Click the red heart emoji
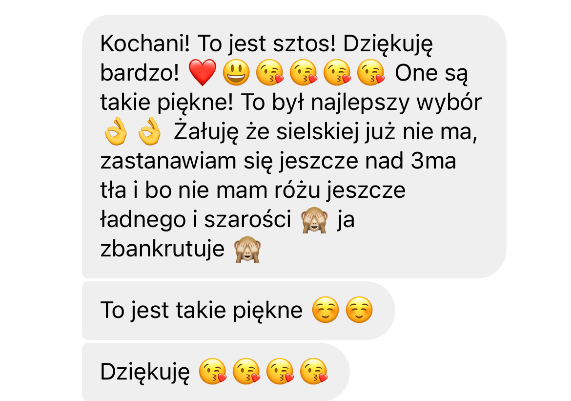 203,73
